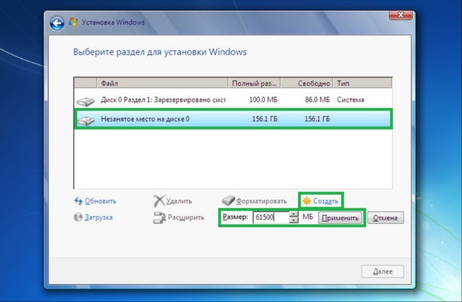The width and height of the screenshot is (462, 302).
Task: Click the 86.0 МБ free space cell
Action: click(x=318, y=100)
